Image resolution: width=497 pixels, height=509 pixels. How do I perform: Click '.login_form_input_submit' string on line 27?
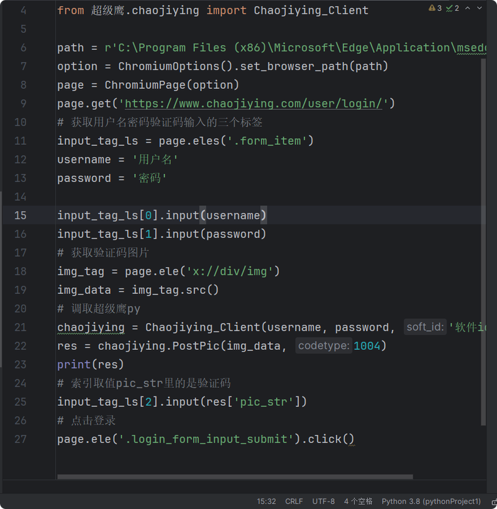[x=206, y=439]
